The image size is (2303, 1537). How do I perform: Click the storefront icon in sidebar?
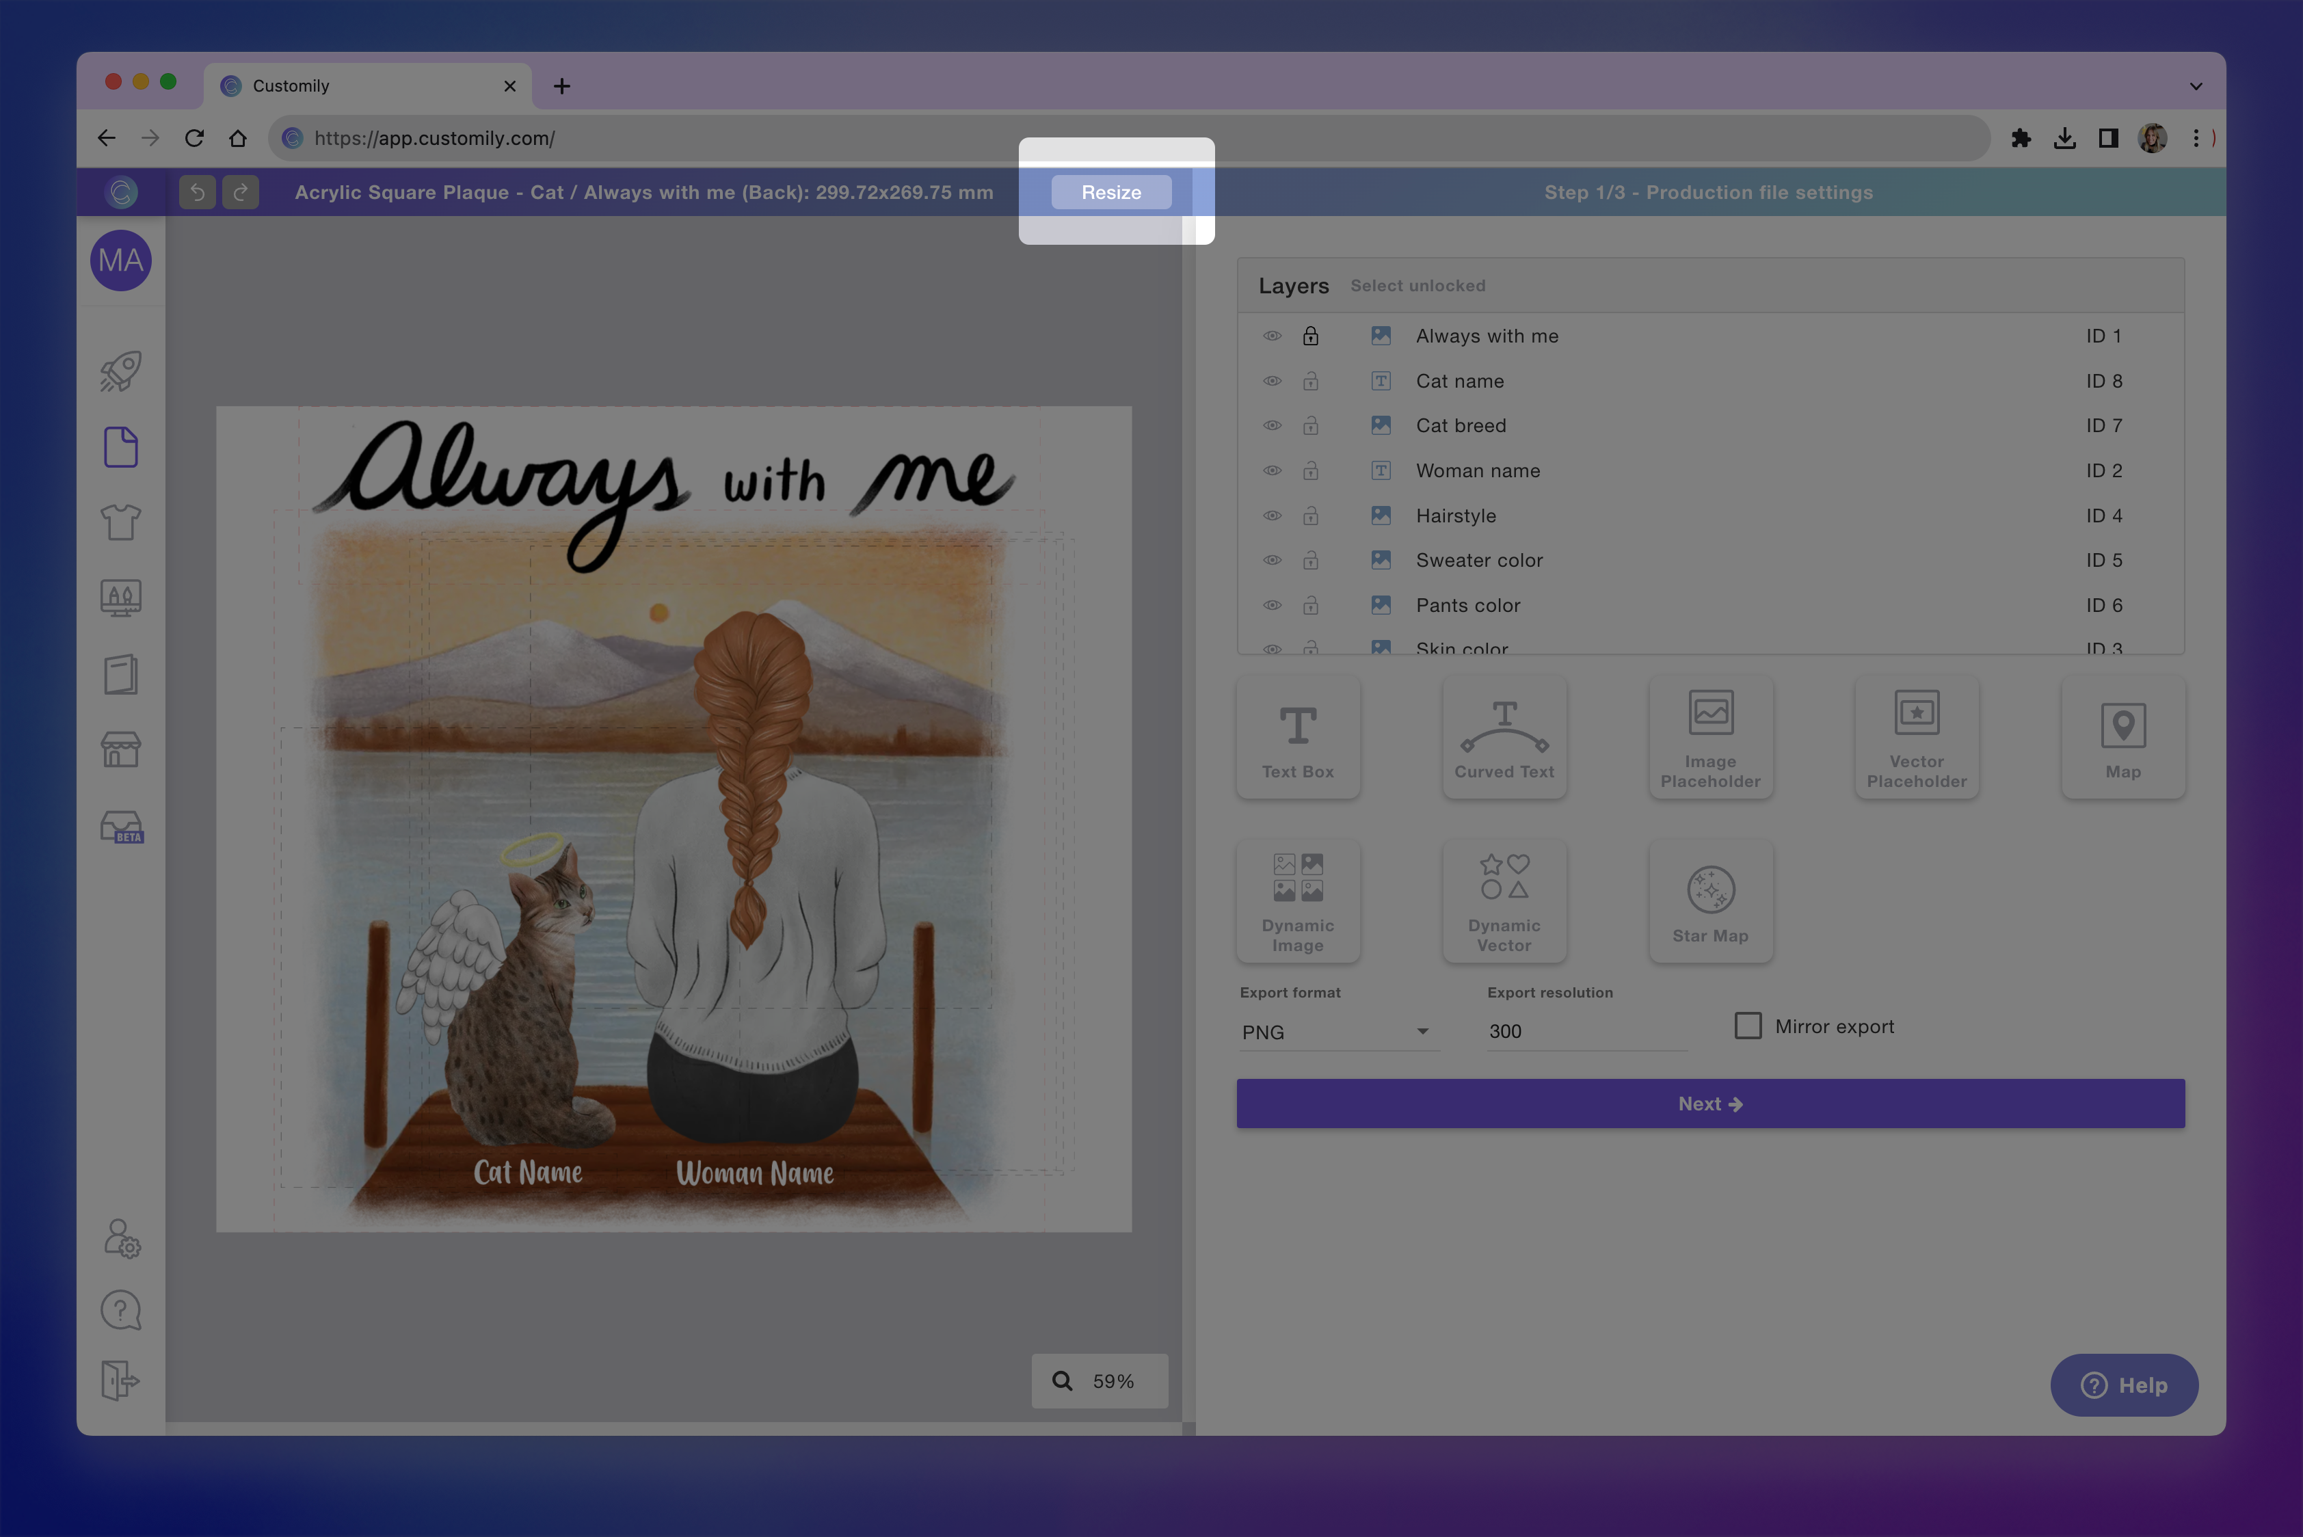(x=120, y=750)
